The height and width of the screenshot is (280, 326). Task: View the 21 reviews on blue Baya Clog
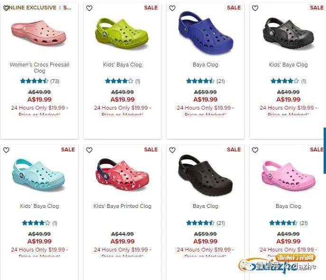coord(205,81)
